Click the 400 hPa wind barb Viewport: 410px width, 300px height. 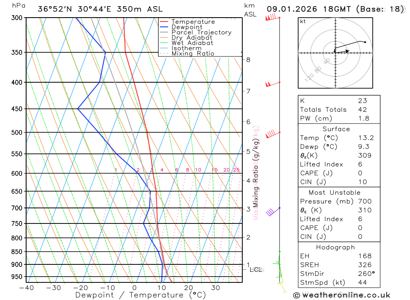[273, 84]
